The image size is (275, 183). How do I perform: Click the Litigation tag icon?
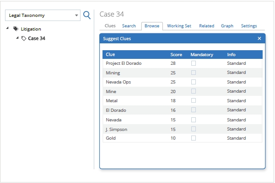[16, 29]
